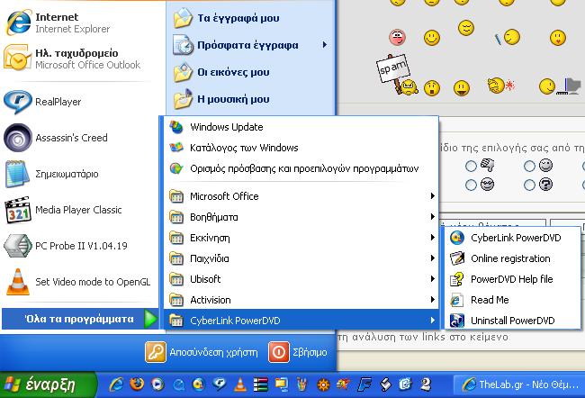Screen dimensions: 585x398
Task: Click PowerDVD disc quick launch icon
Action: (x=199, y=384)
